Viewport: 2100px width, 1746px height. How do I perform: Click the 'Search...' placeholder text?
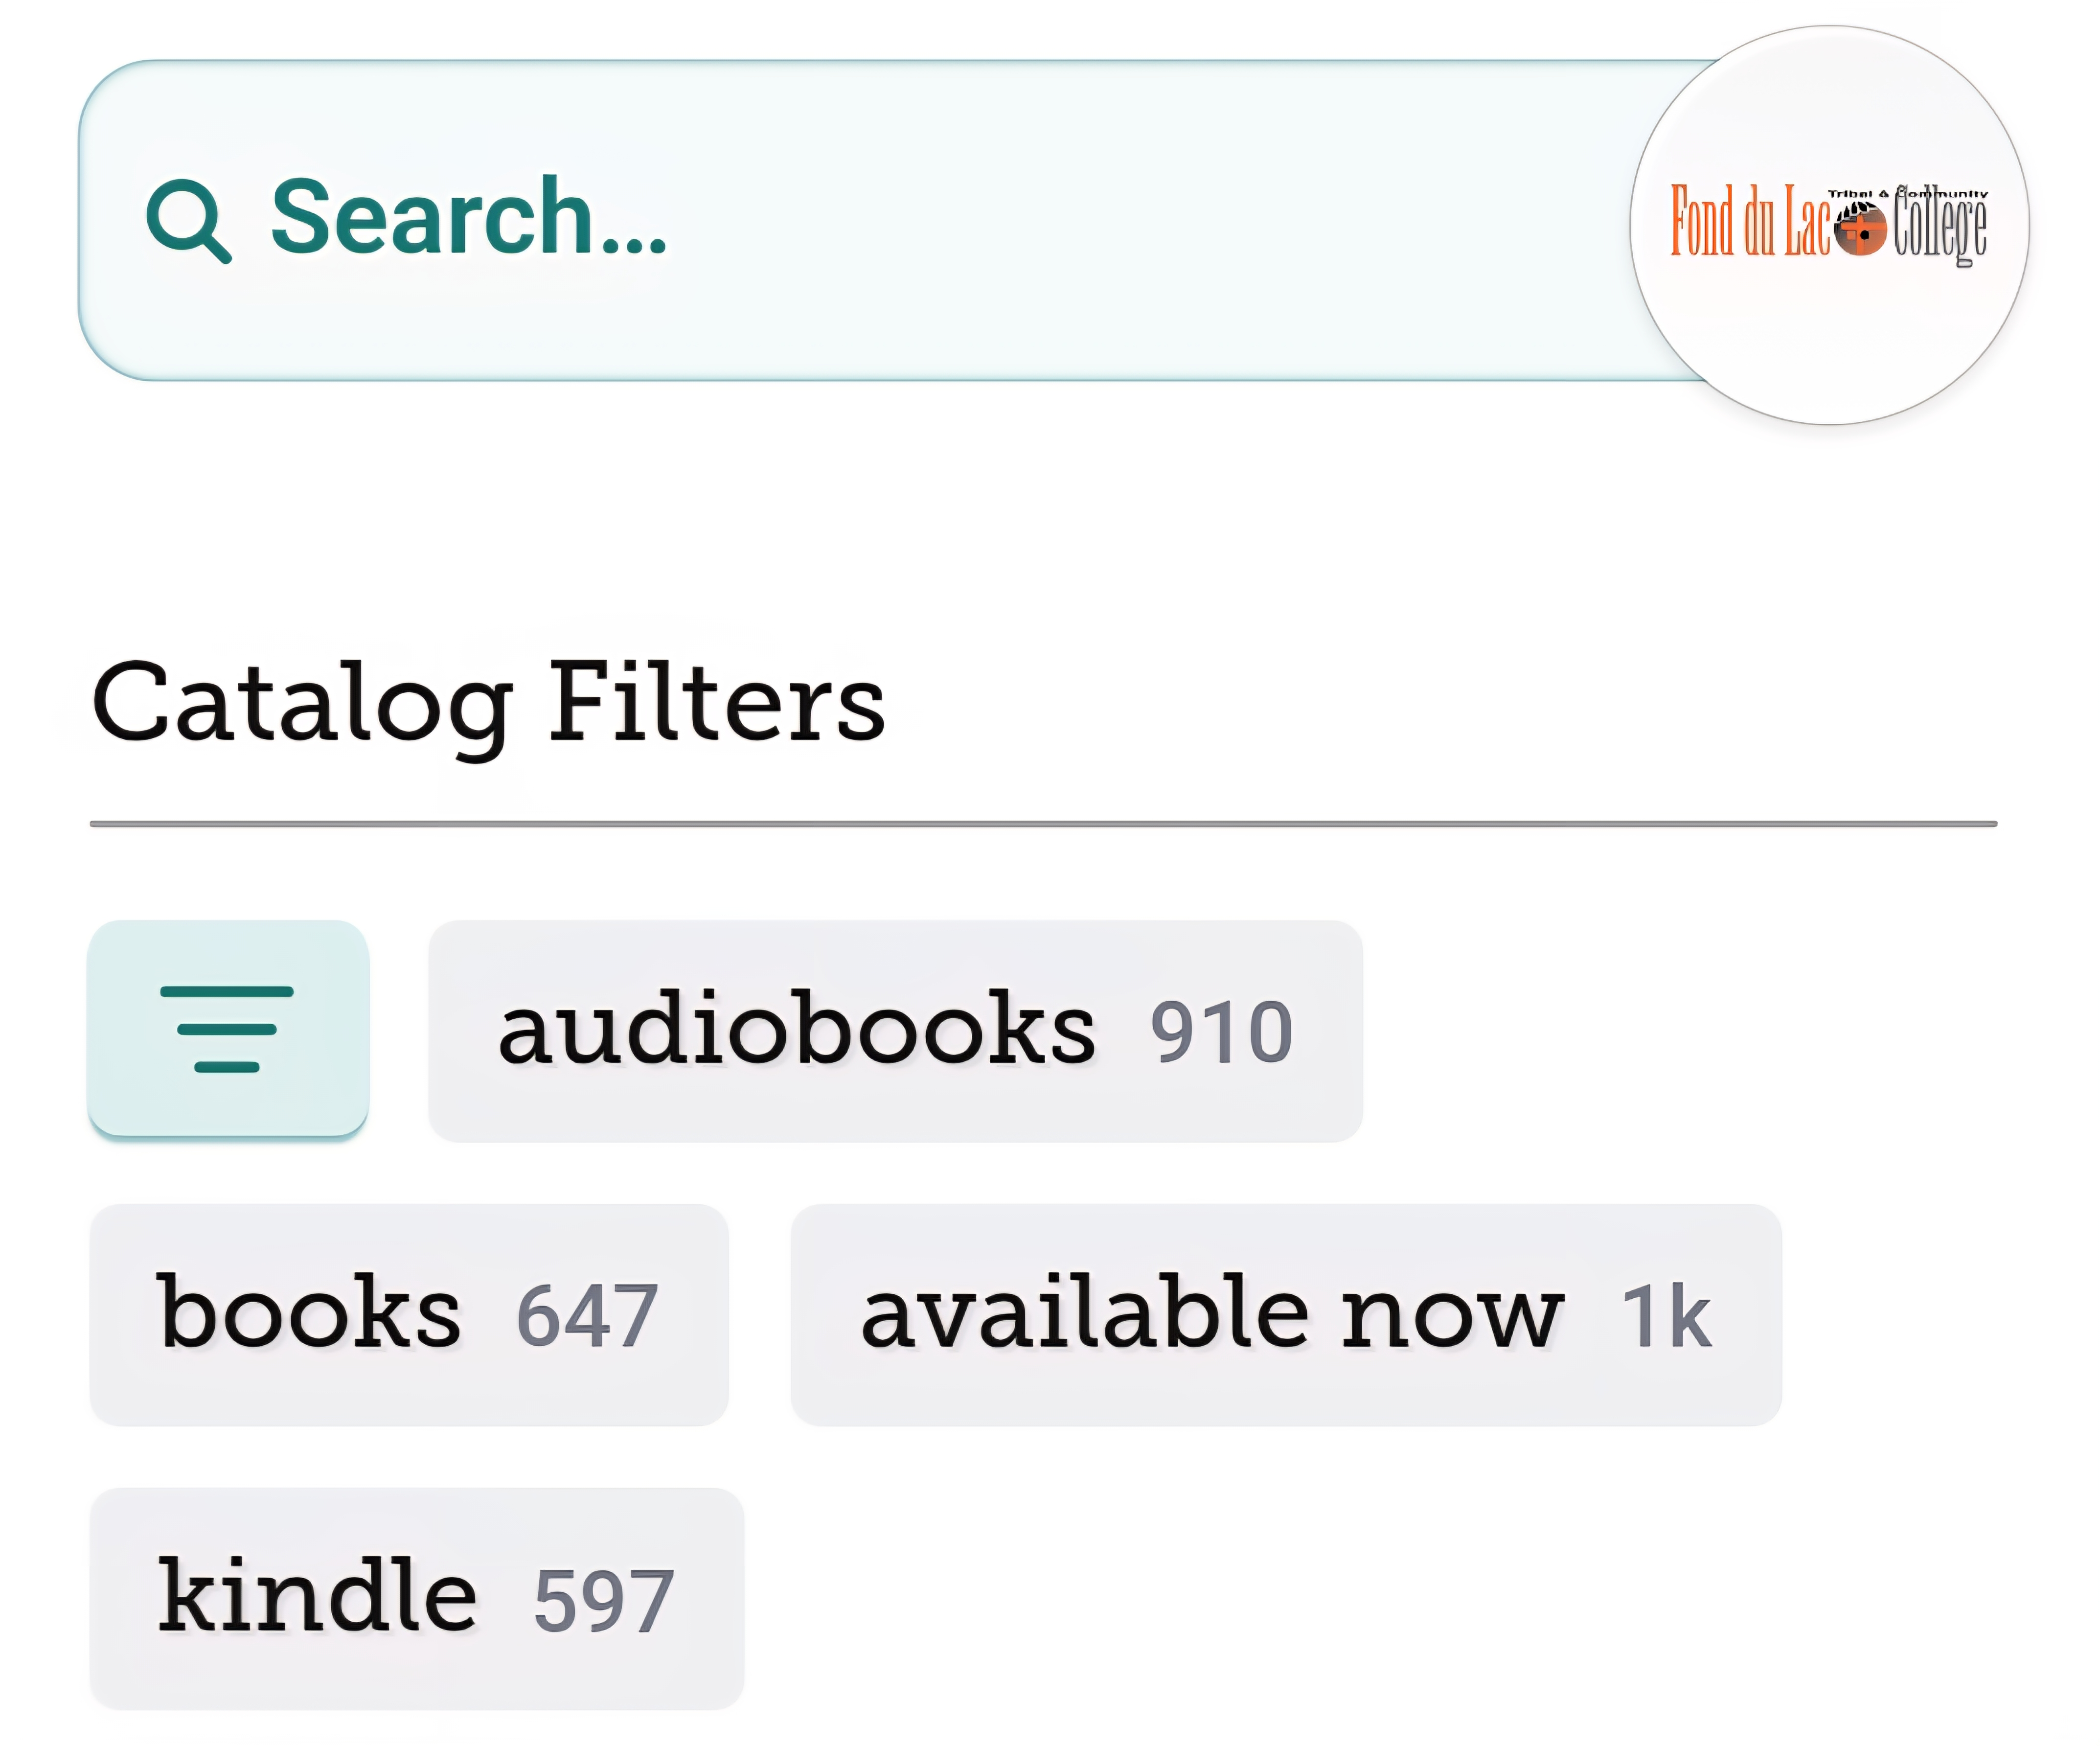[x=468, y=217]
